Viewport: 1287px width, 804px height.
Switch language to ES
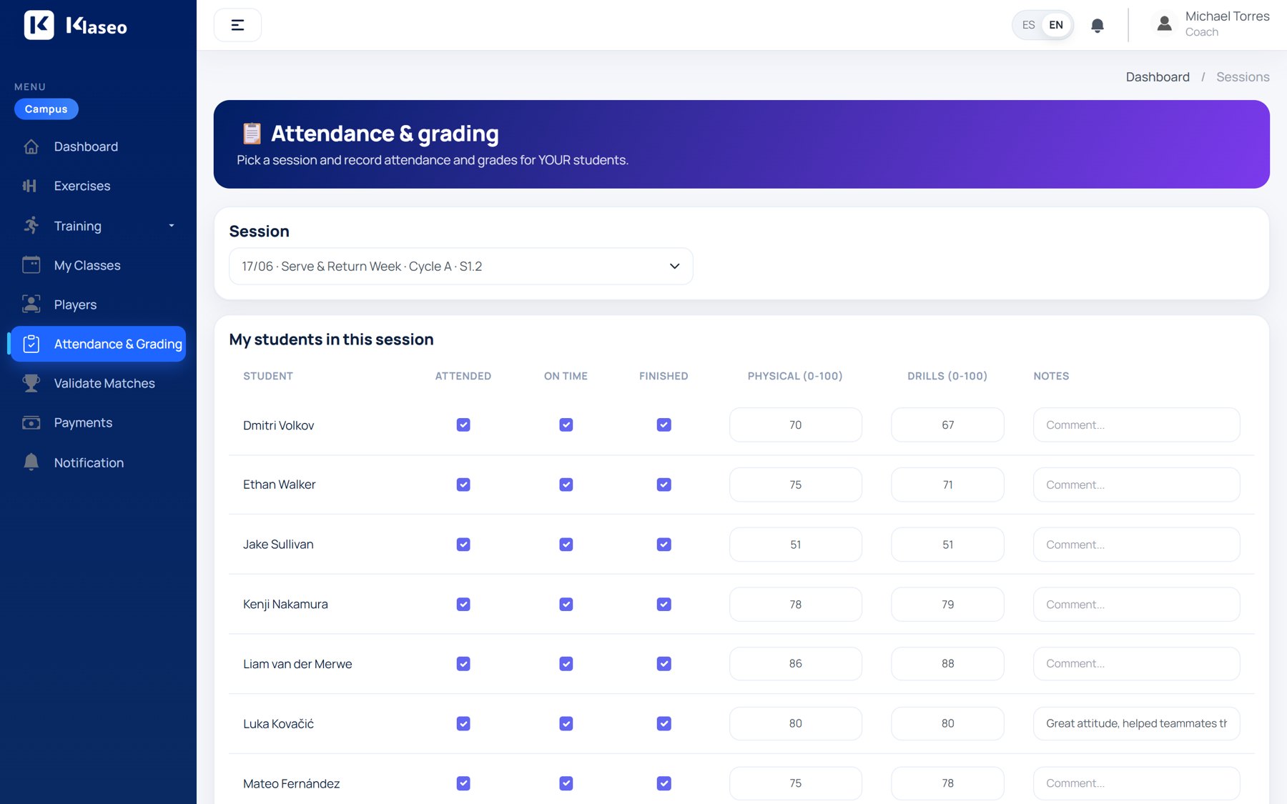pos(1028,25)
